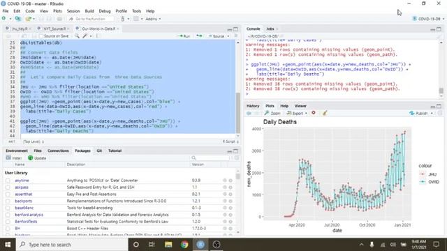Viewport: 447px width, 251px height.
Task: Open the benford.analysis package link
Action: (29, 215)
